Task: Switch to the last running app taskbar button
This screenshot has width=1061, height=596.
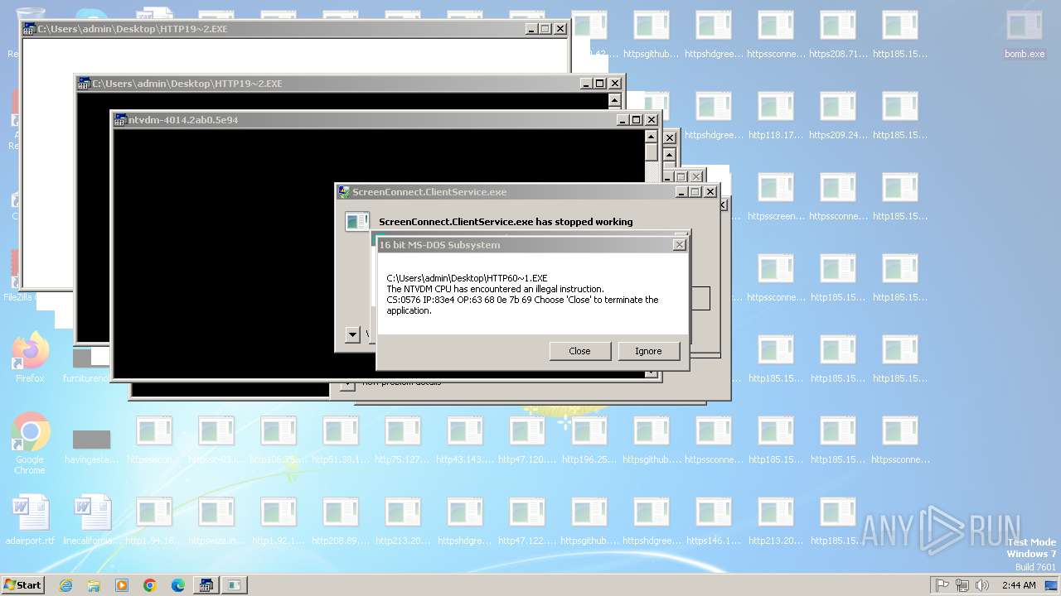Action: (234, 585)
